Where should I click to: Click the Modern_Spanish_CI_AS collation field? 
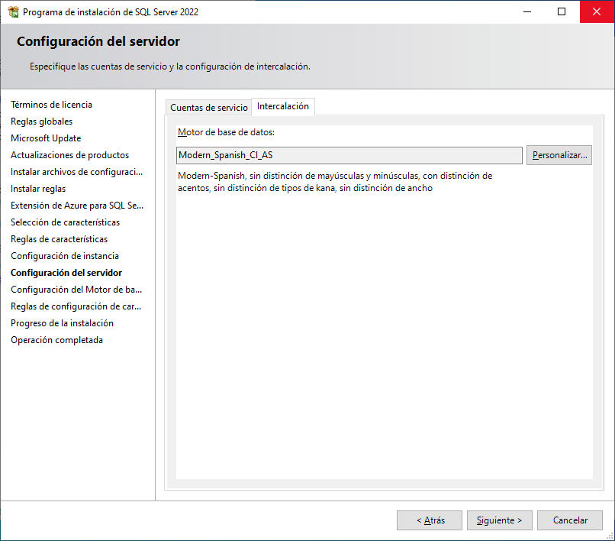tap(349, 155)
